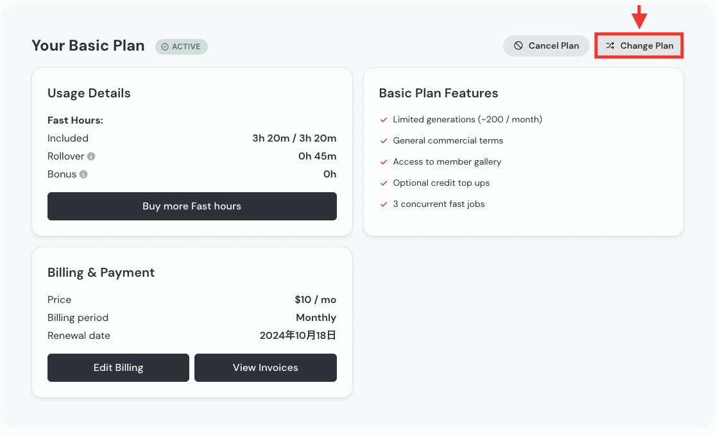The width and height of the screenshot is (718, 435).
Task: Click the shuffle arrows icon in Change Plan
Action: [610, 46]
